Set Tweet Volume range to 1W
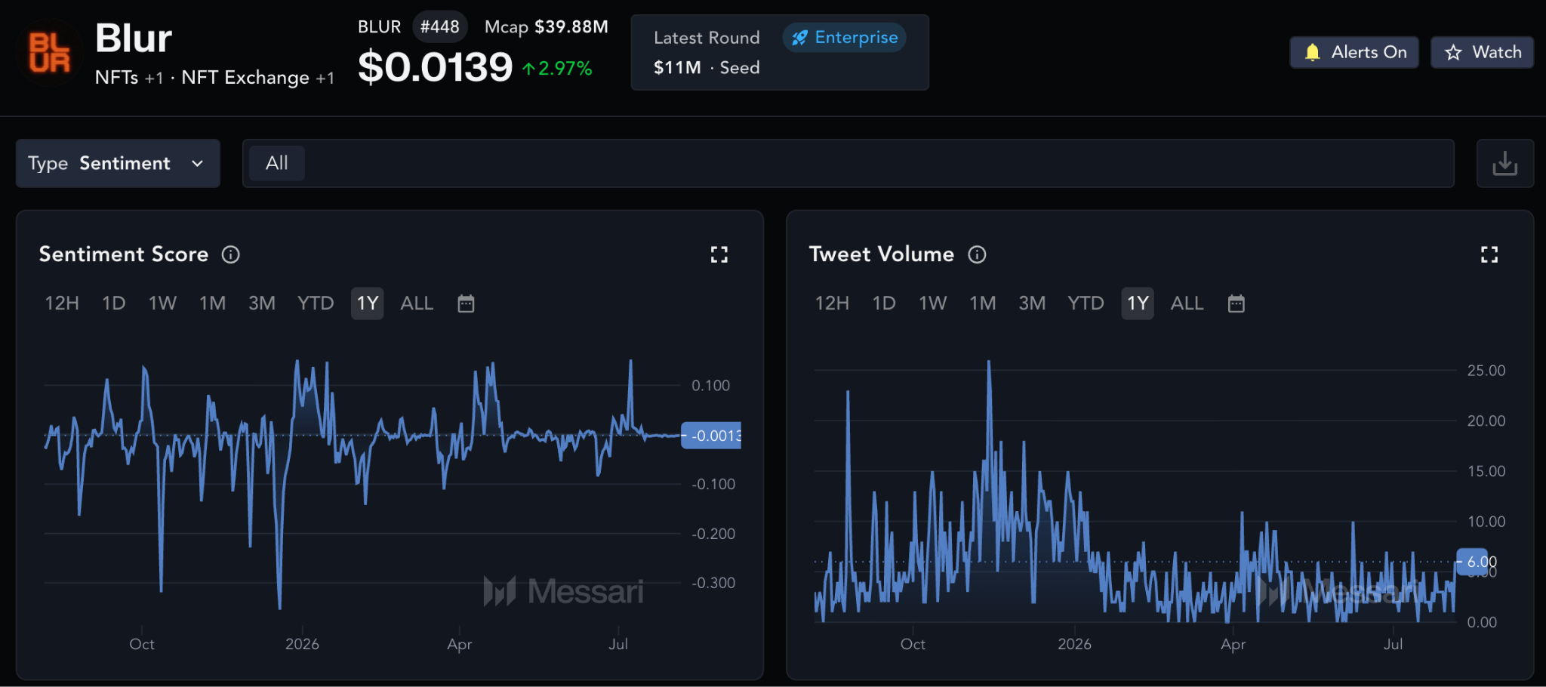1546x687 pixels. click(933, 303)
